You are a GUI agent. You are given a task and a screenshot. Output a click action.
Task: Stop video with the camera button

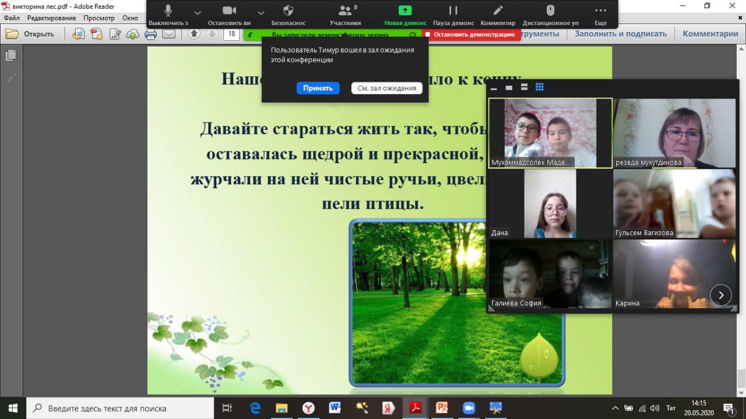pyautogui.click(x=229, y=11)
